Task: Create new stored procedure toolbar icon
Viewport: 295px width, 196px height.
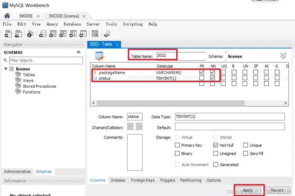Action: 73,34
